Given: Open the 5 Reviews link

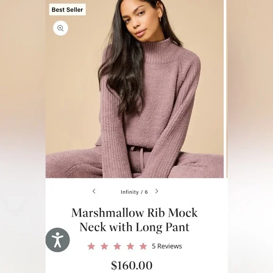Looking at the screenshot, I should tap(167, 246).
